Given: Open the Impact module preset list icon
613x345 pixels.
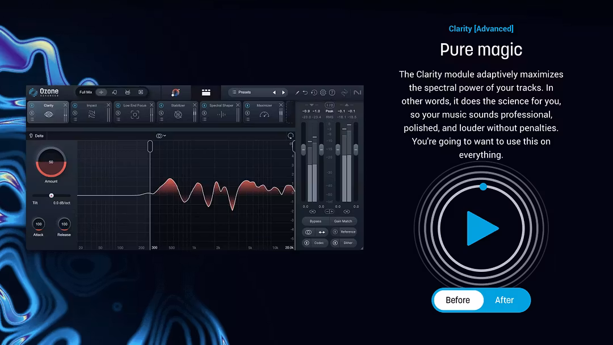Looking at the screenshot, I should (75, 120).
